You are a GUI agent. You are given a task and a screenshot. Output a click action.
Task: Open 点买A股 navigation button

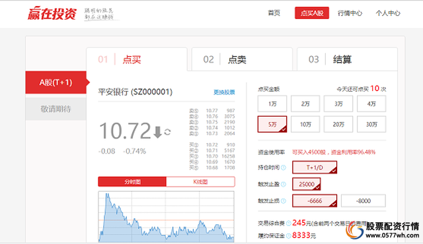pyautogui.click(x=312, y=13)
